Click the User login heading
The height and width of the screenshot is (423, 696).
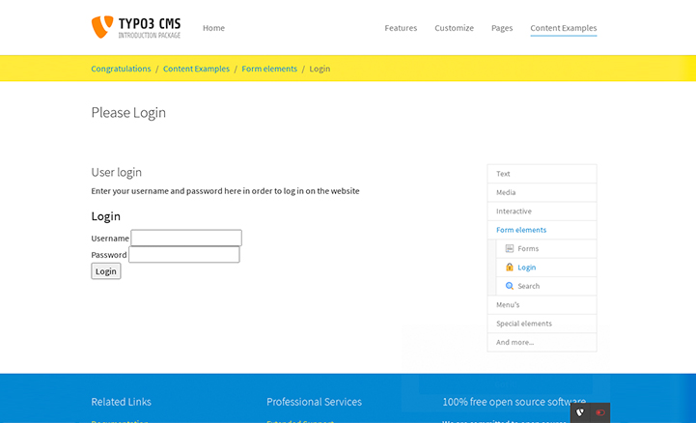click(116, 172)
